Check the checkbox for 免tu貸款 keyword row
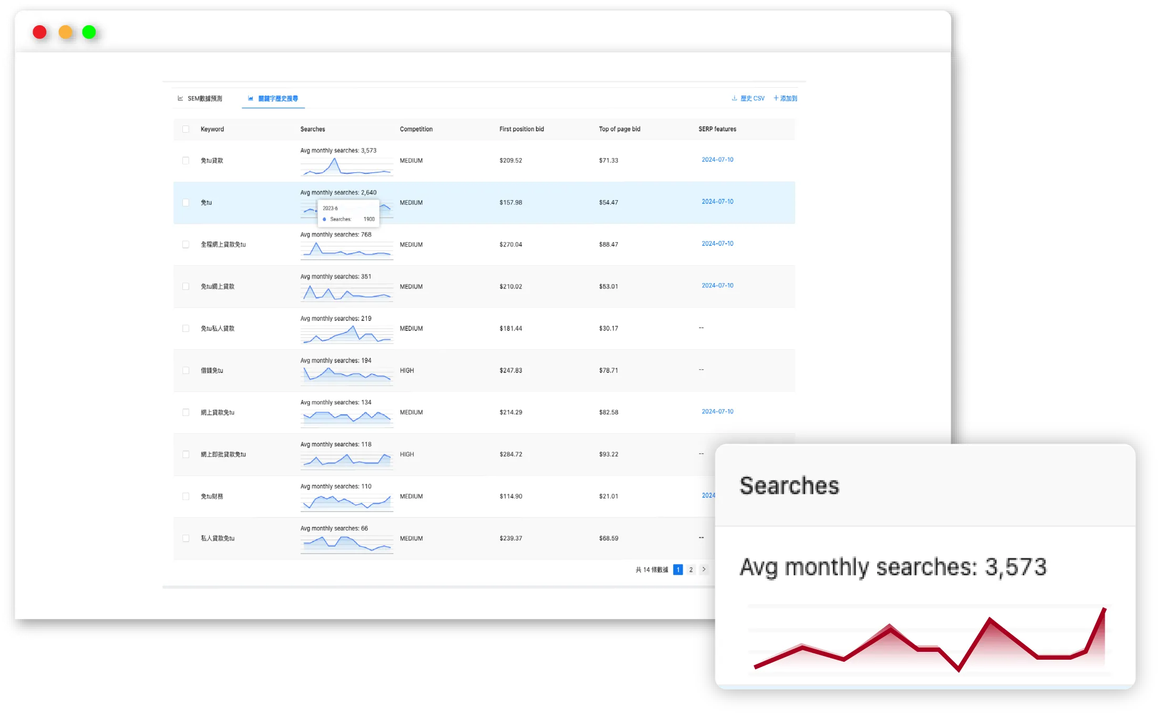 (186, 161)
